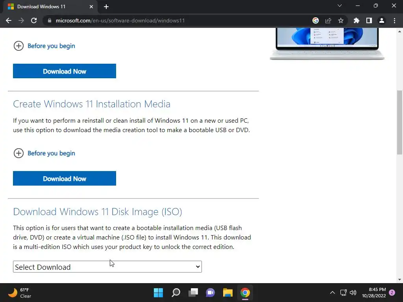Image resolution: width=403 pixels, height=302 pixels.
Task: Download Now for Installation Media
Action: pyautogui.click(x=65, y=179)
